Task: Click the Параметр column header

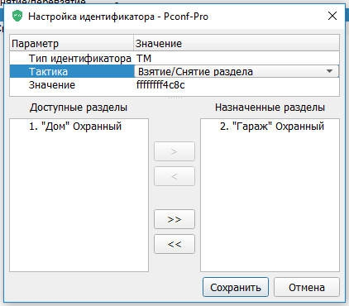Action: [x=72, y=43]
